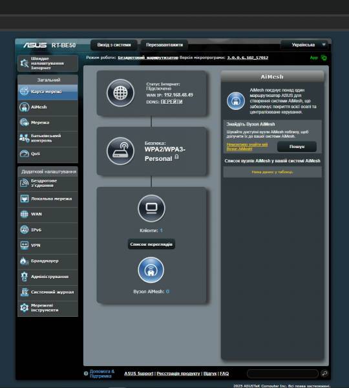
Task: Click the Підключено internet status text
Action: click(x=158, y=89)
